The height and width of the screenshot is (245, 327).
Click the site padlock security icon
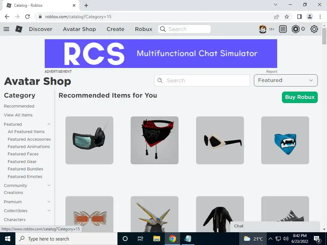[x=41, y=17]
